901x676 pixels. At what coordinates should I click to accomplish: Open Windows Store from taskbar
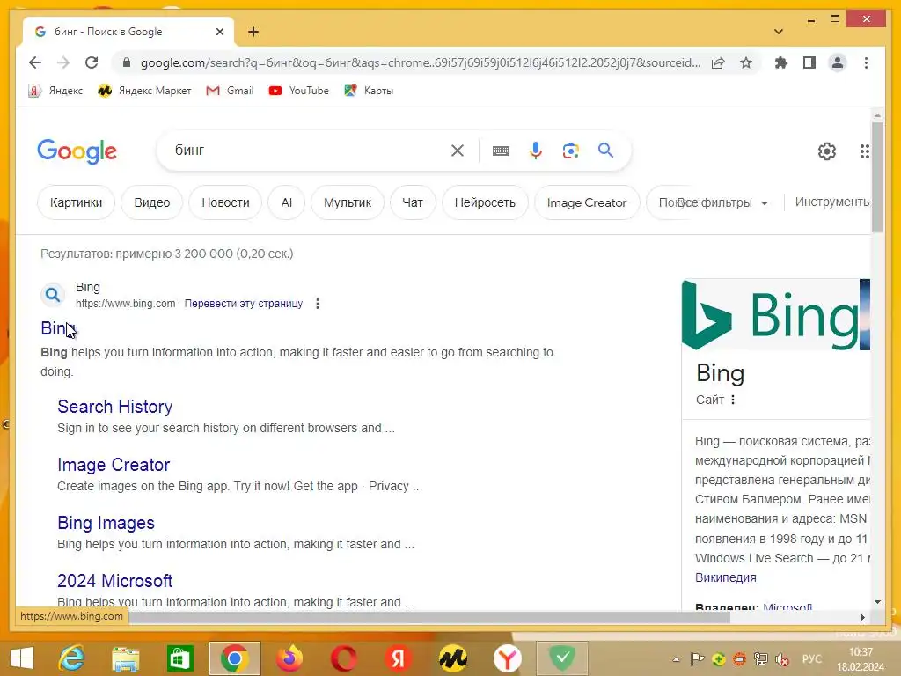coord(179,658)
